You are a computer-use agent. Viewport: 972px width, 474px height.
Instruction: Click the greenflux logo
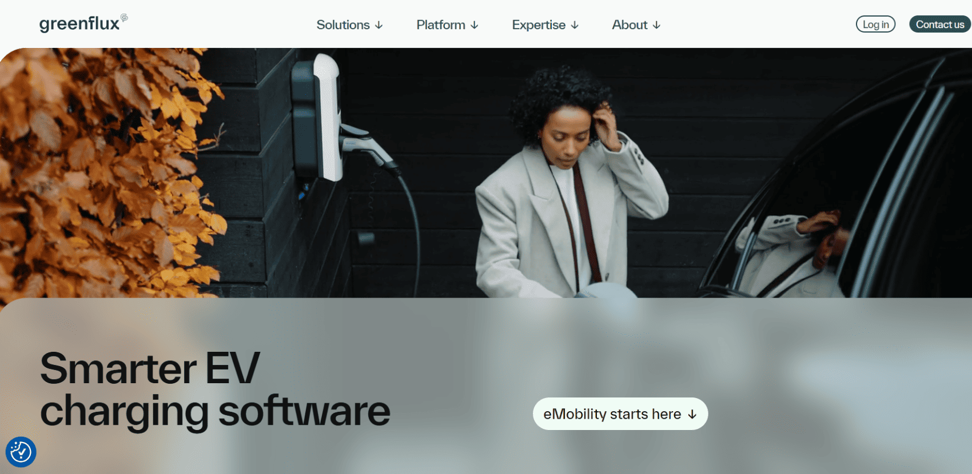coord(83,23)
